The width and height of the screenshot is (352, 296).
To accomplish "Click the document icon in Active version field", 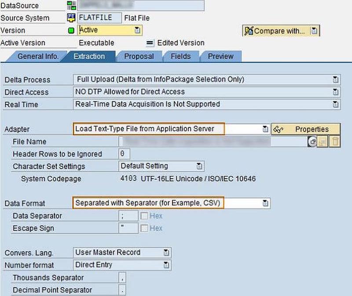I will point(137,30).
